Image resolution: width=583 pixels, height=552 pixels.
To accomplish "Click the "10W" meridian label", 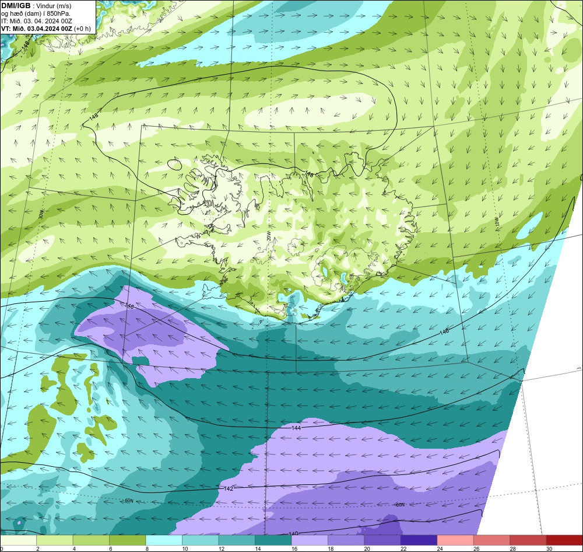I will (497, 223).
